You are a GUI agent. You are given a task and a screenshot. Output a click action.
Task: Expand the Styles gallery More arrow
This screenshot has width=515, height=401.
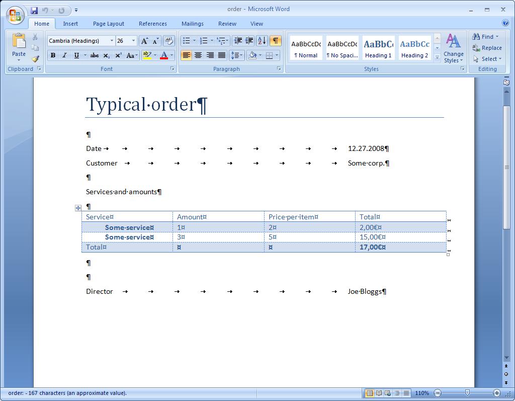coord(437,57)
